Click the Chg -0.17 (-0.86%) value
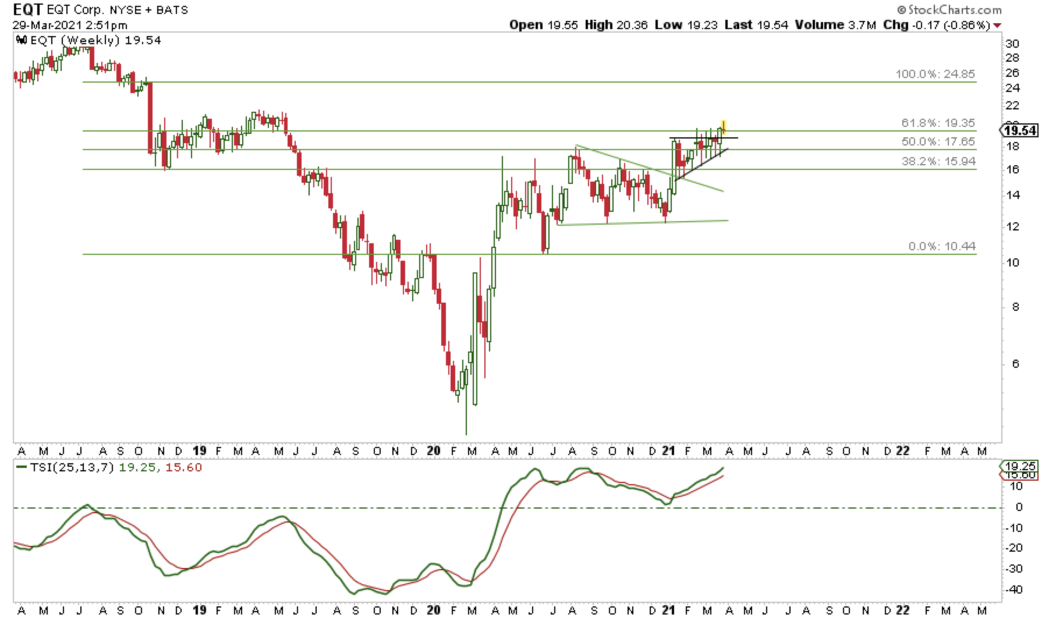 936,25
